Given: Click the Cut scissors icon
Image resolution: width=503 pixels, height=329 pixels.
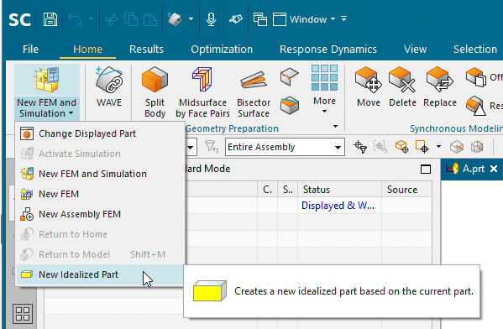Looking at the screenshot, I should [112, 19].
